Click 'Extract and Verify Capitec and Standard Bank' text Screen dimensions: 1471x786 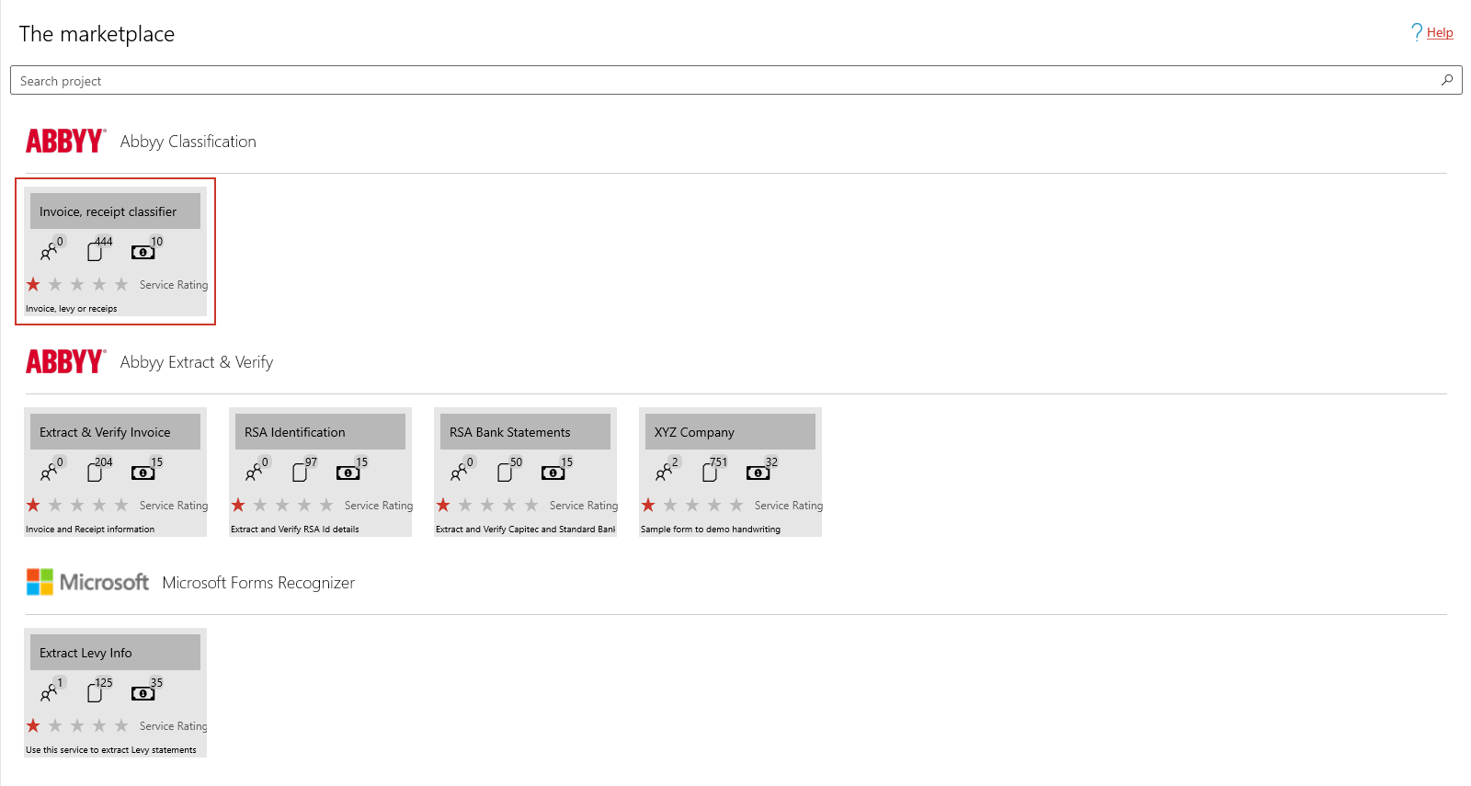(526, 530)
